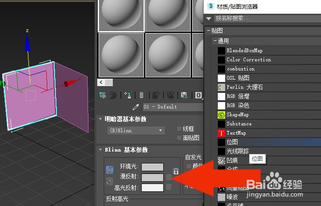Viewport: 321px width, 206px height.
Task: Click the 3ds Max logo in browser title
Action: pos(210,6)
